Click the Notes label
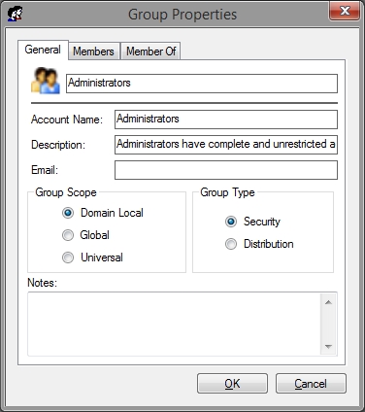 42,283
